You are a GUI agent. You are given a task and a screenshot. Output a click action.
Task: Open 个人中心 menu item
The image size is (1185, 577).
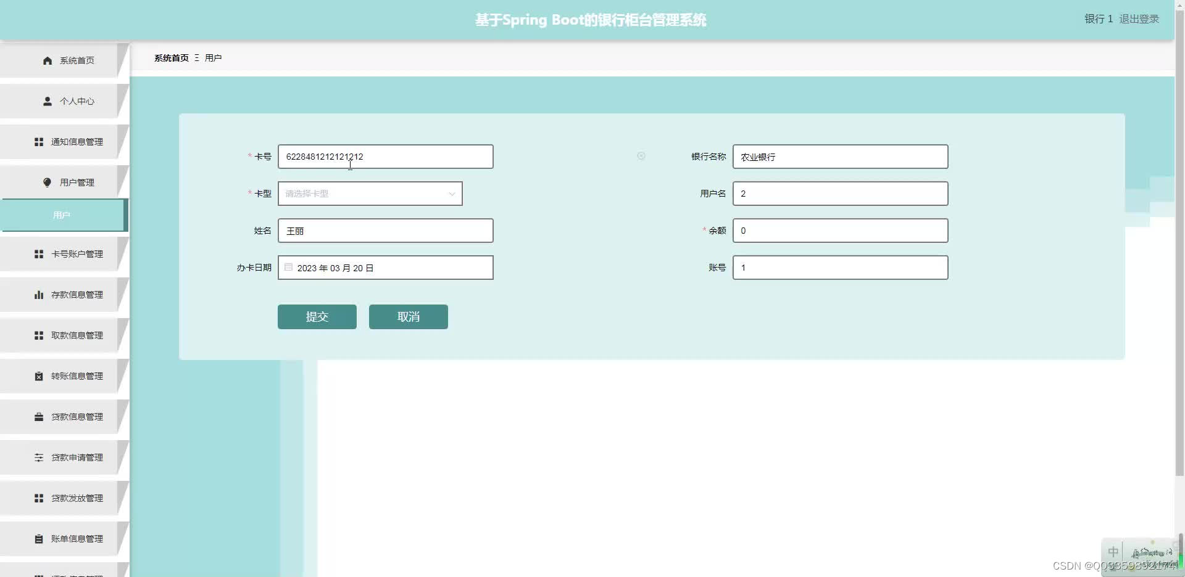pos(64,101)
